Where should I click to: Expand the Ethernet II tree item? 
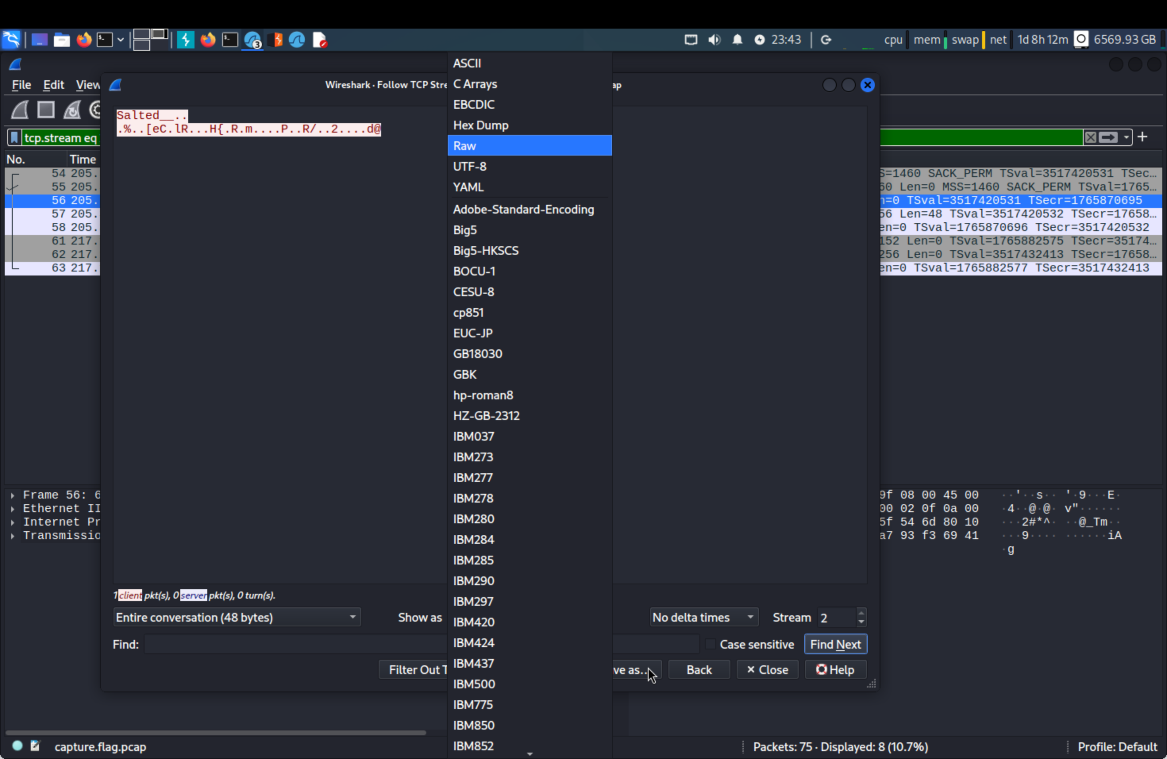[x=12, y=509]
